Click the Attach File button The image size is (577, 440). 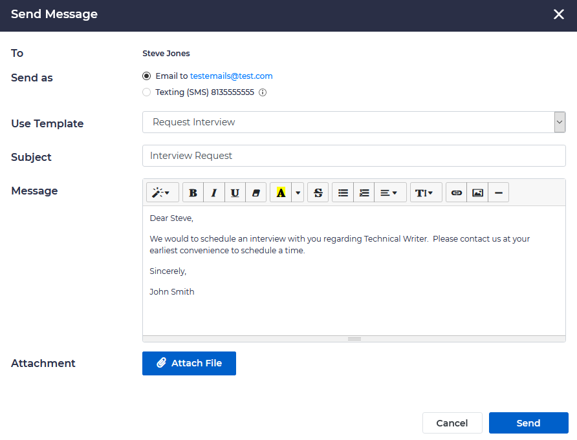tap(189, 363)
